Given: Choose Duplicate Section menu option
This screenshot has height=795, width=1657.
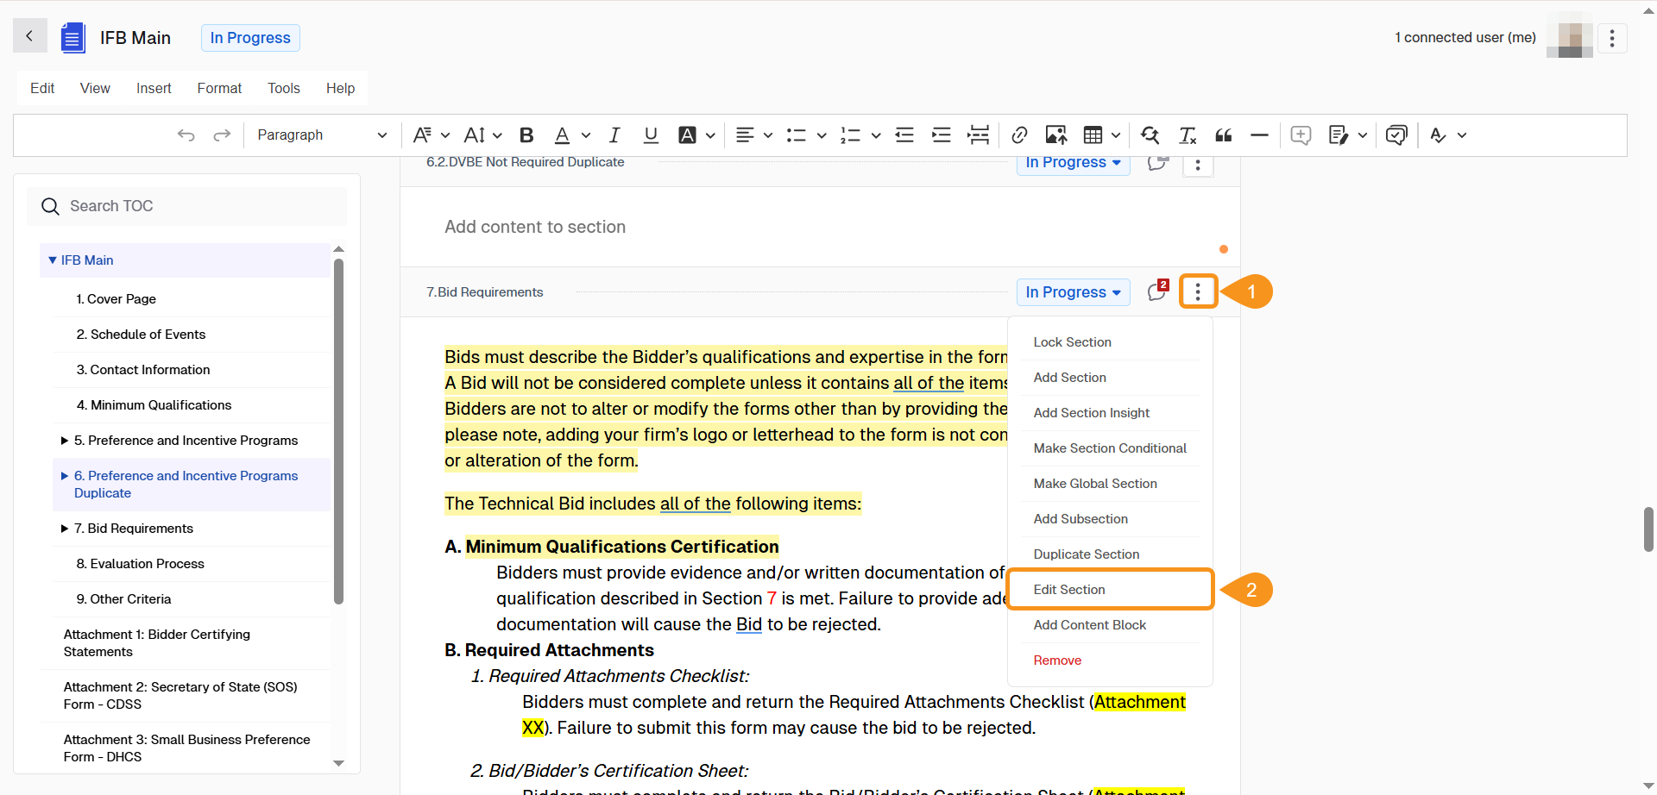Looking at the screenshot, I should (1086, 554).
